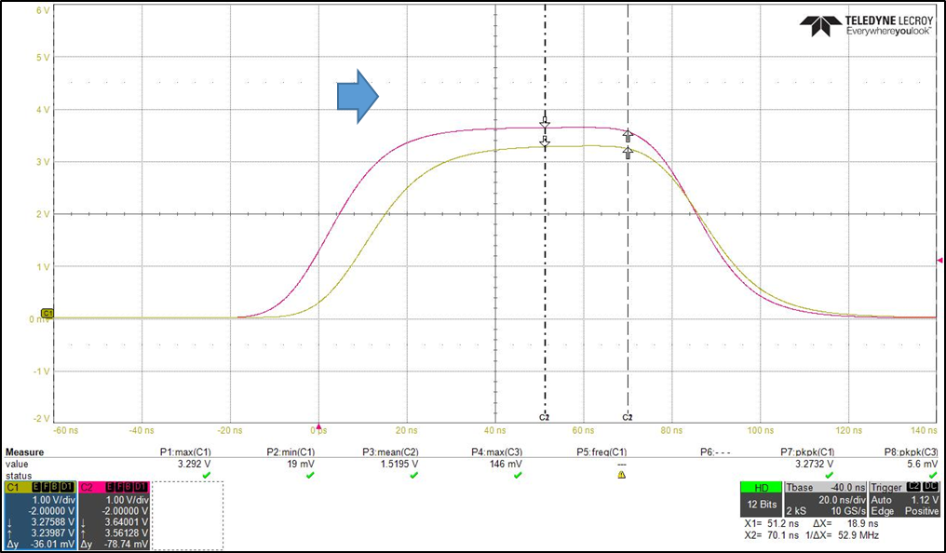Click the Measure table header label
946x553 pixels.
click(x=25, y=452)
